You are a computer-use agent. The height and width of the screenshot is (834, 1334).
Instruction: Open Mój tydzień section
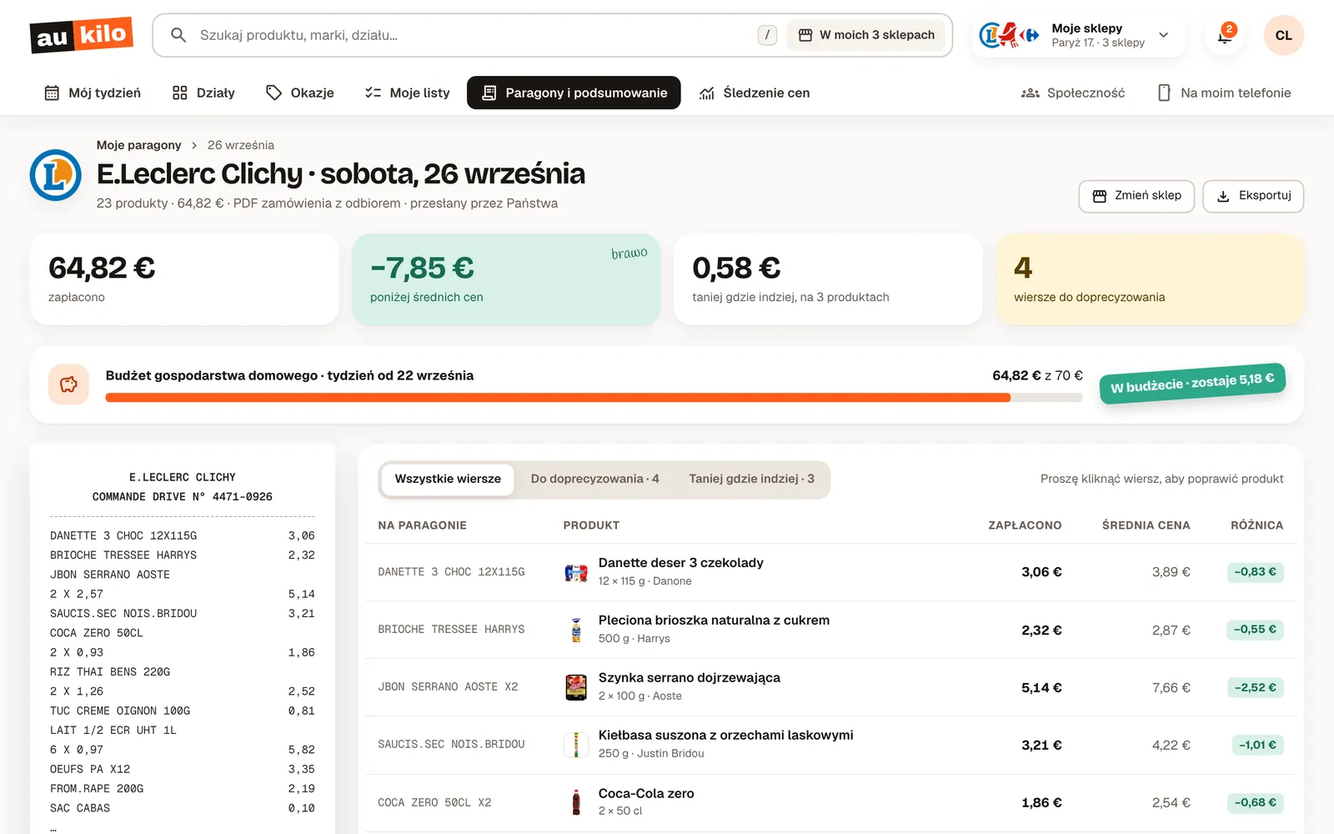93,93
